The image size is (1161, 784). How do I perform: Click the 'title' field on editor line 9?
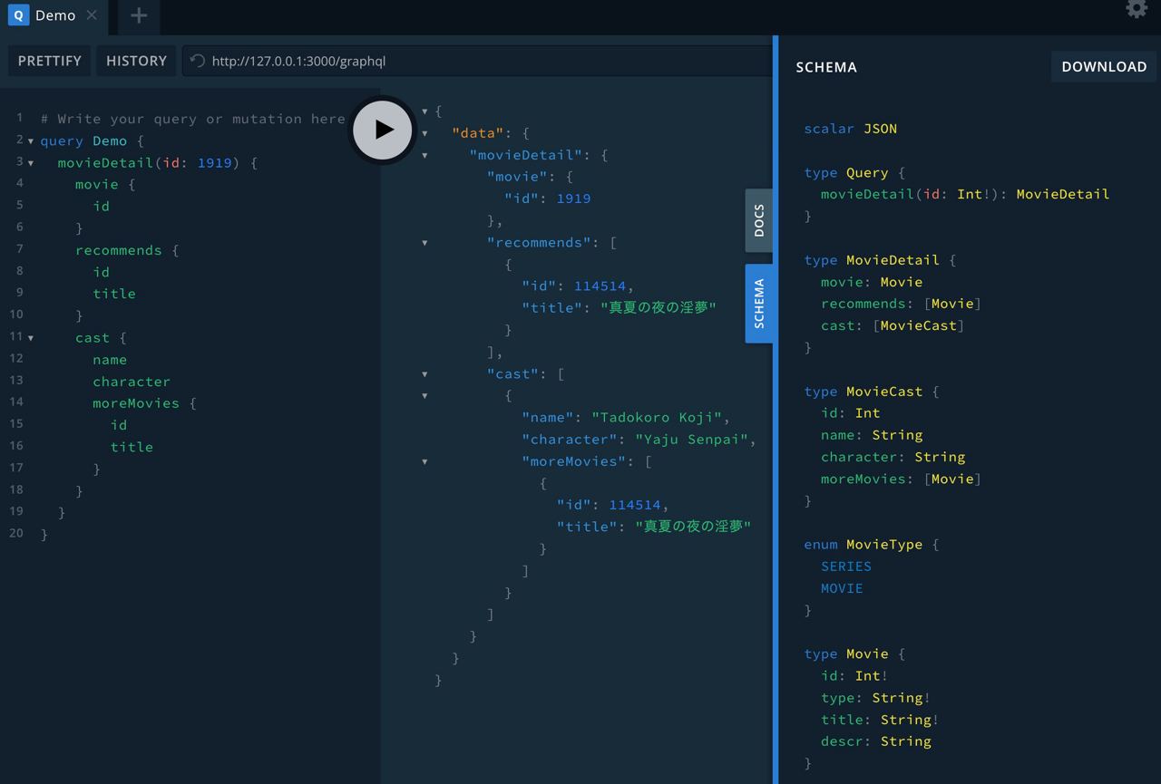coord(114,294)
